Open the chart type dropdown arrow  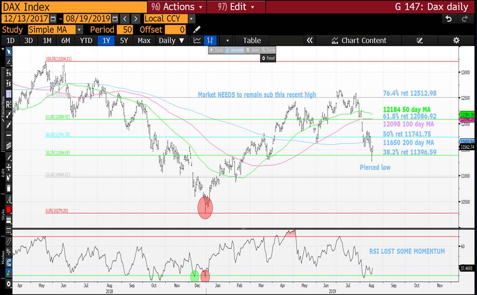[x=227, y=41]
